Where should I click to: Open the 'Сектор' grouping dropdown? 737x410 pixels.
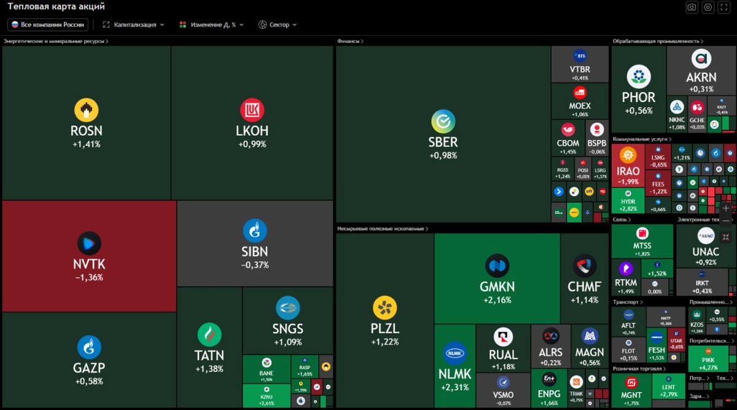[x=278, y=25]
